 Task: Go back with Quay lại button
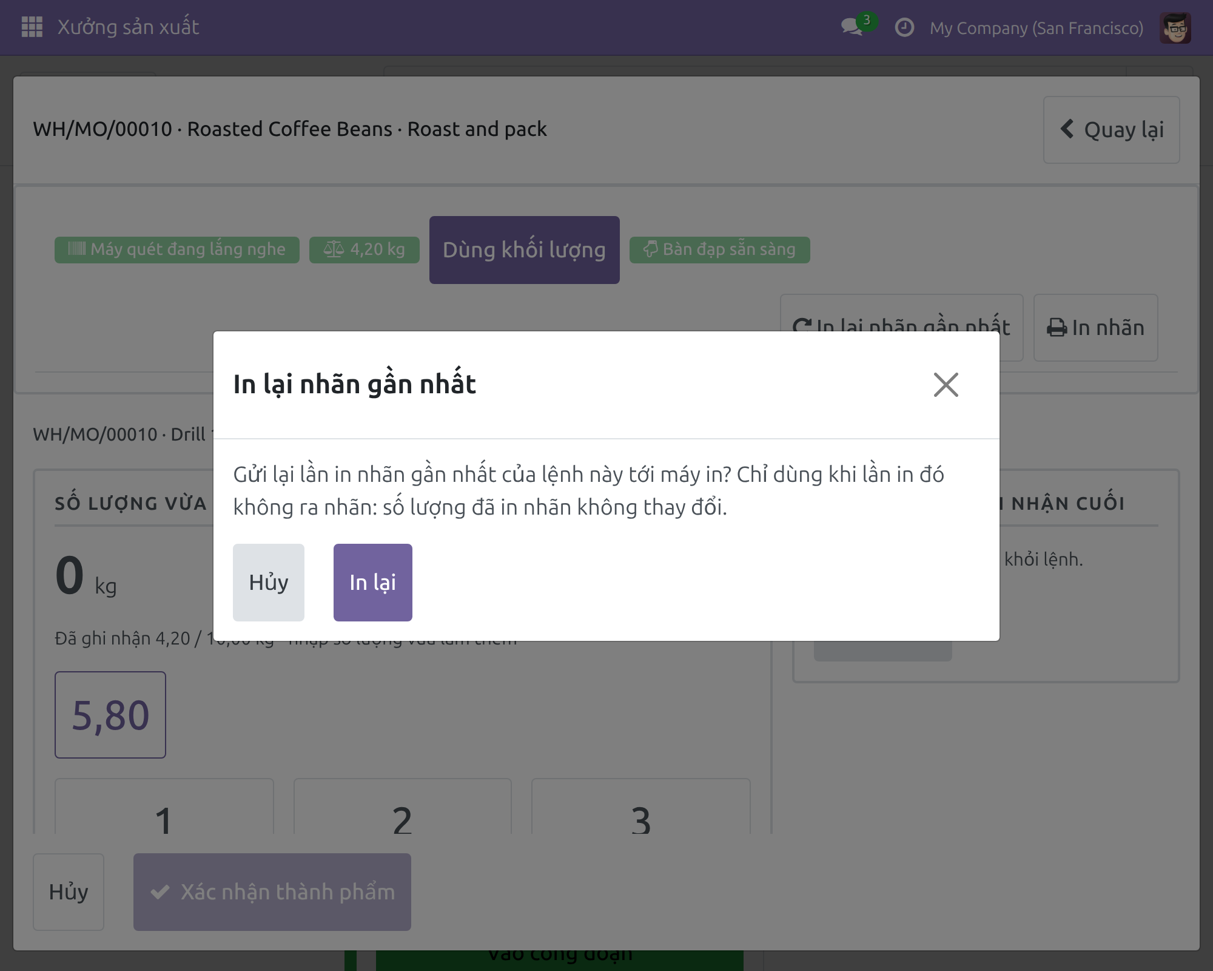pyautogui.click(x=1111, y=130)
